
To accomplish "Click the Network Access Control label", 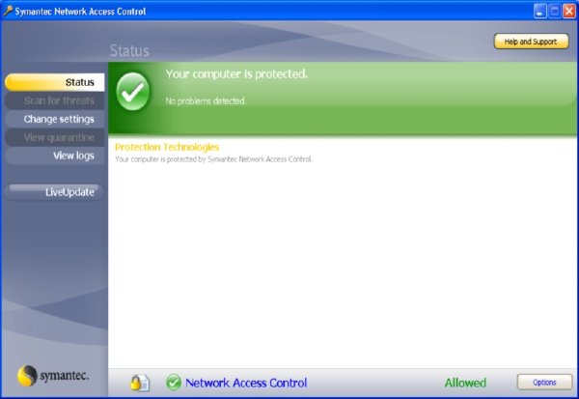I will (x=246, y=383).
